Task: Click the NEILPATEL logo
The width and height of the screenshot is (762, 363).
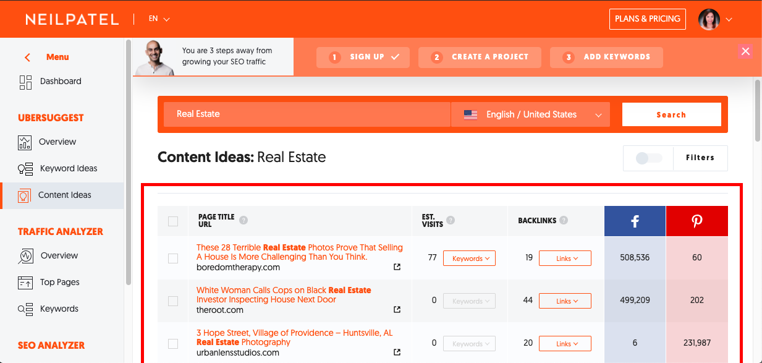Action: click(72, 19)
